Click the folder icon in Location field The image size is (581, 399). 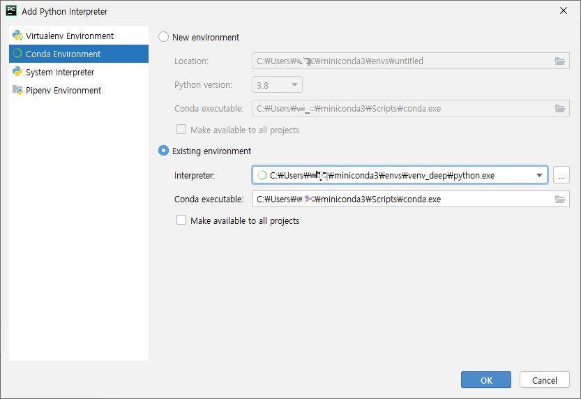(560, 61)
